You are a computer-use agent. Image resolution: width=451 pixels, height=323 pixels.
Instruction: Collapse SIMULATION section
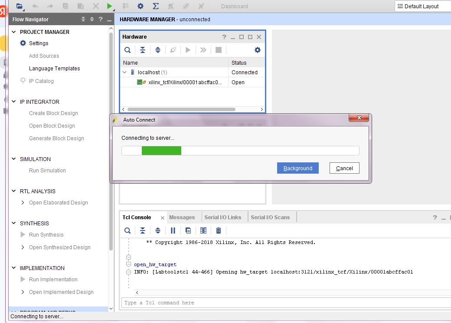pos(14,159)
